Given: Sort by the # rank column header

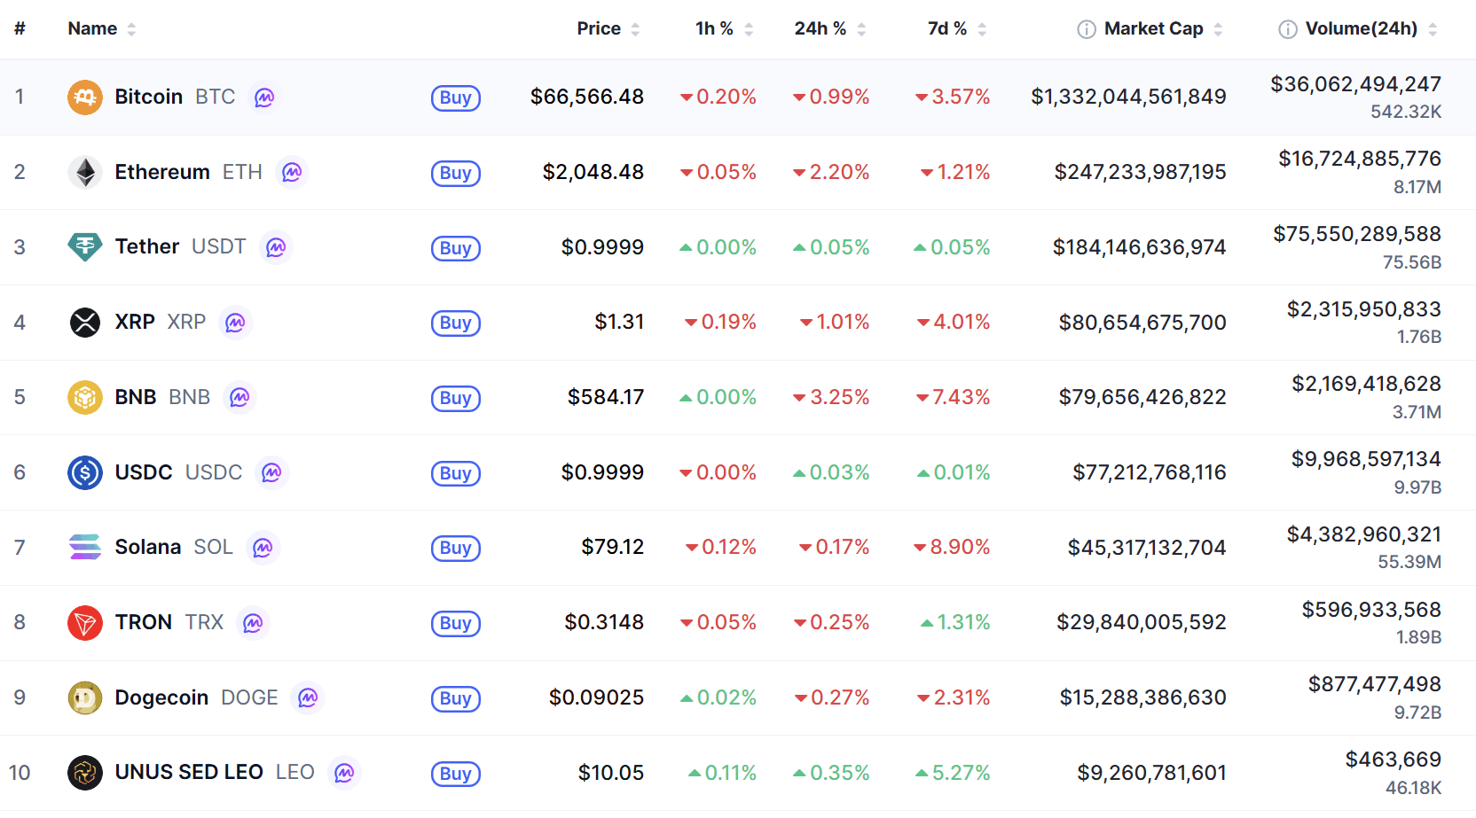Looking at the screenshot, I should pos(20,28).
